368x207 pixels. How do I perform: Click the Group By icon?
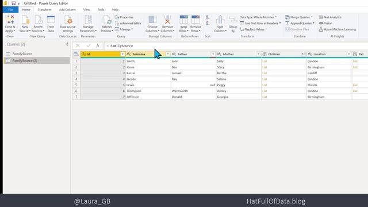coord(233,20)
